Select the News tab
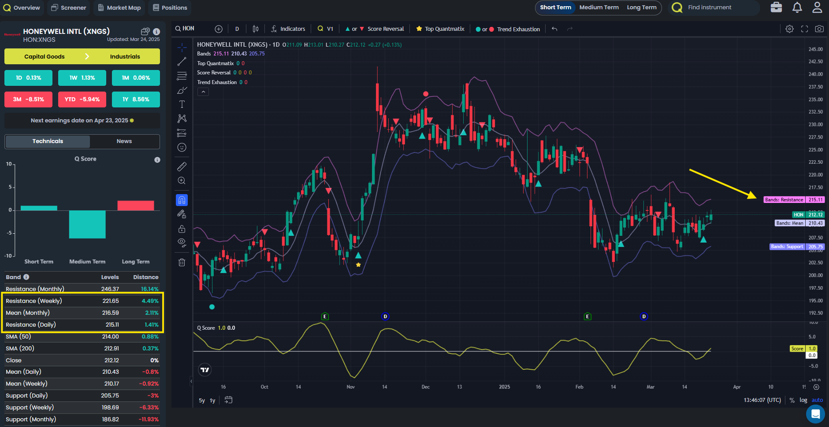829x427 pixels. [x=124, y=141]
